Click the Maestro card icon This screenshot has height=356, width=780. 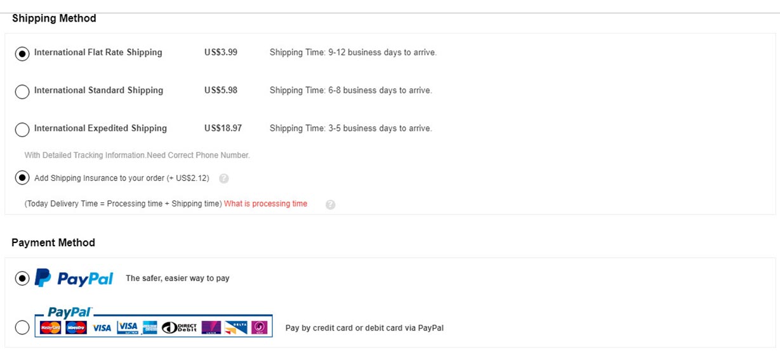[x=76, y=327]
